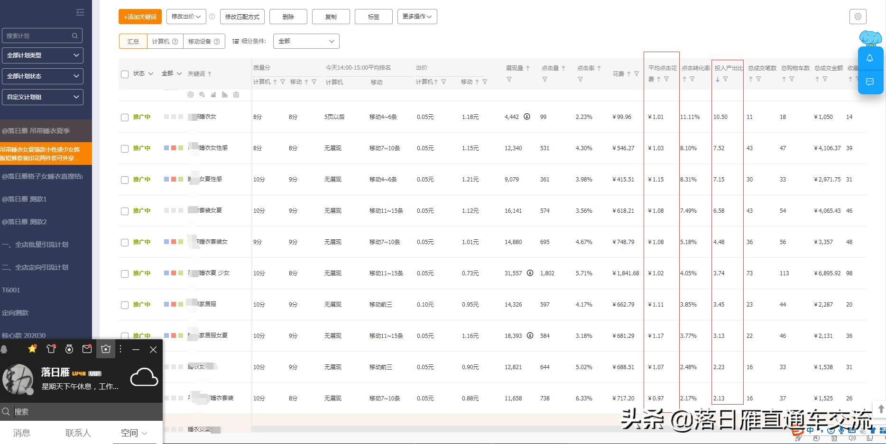The height and width of the screenshot is (444, 886).
Task: Click the notification bell on the right edge
Action: coord(870,59)
